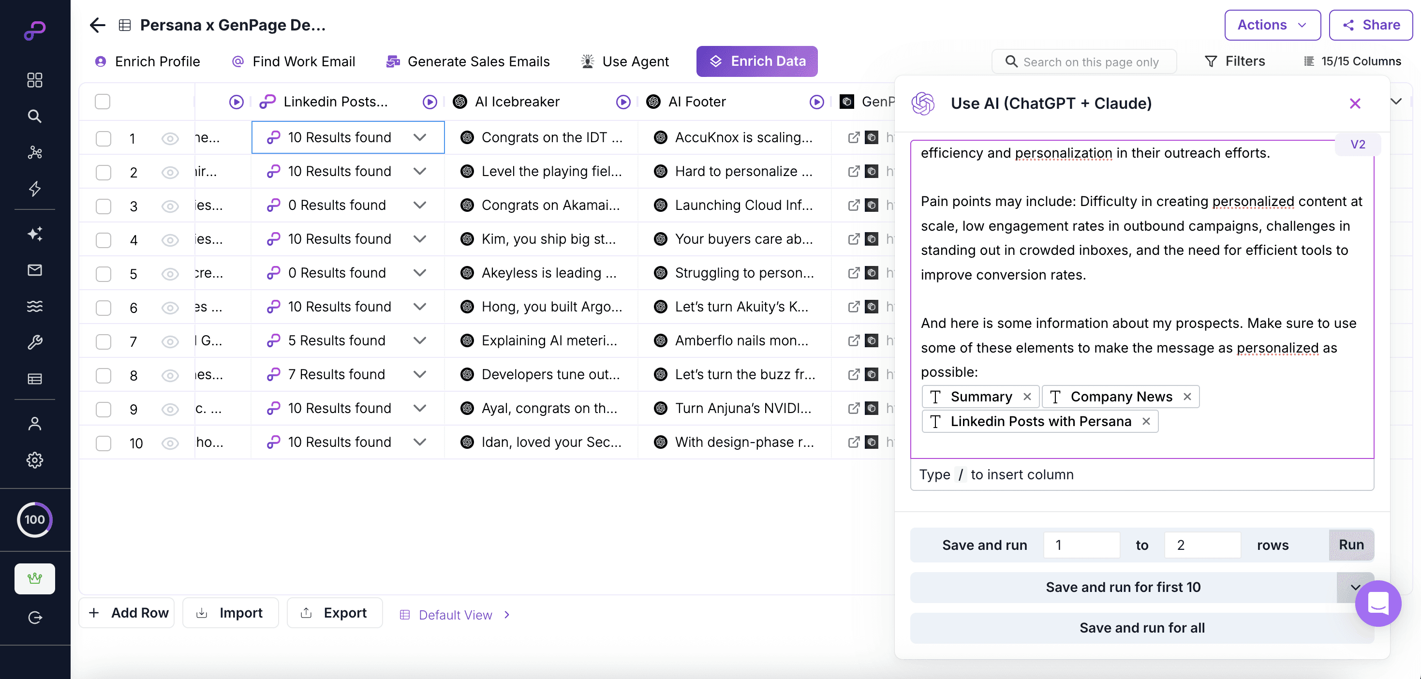Remove the Company News column tag
This screenshot has height=679, width=1421.
(x=1187, y=397)
